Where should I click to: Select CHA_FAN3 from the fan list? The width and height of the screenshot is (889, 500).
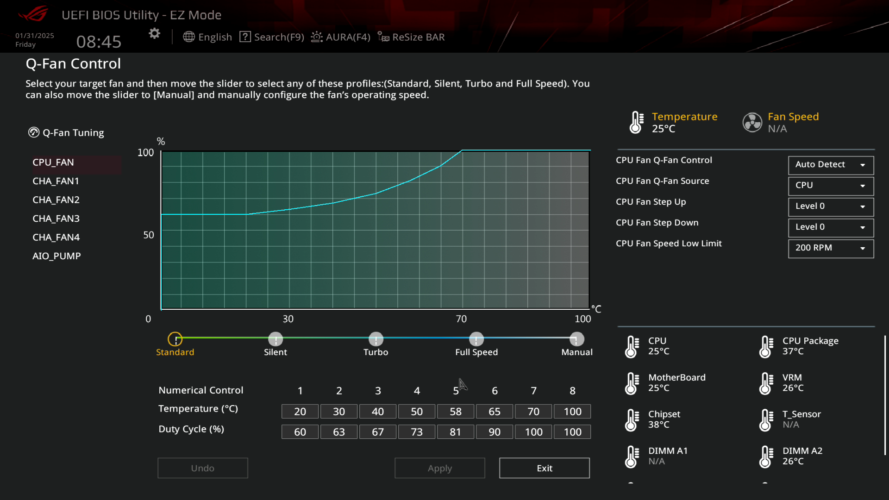[56, 218]
